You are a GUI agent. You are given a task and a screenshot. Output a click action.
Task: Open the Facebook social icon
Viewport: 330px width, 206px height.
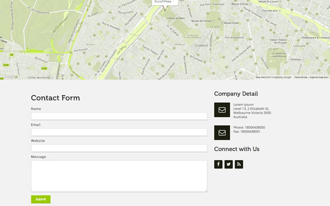click(x=218, y=164)
